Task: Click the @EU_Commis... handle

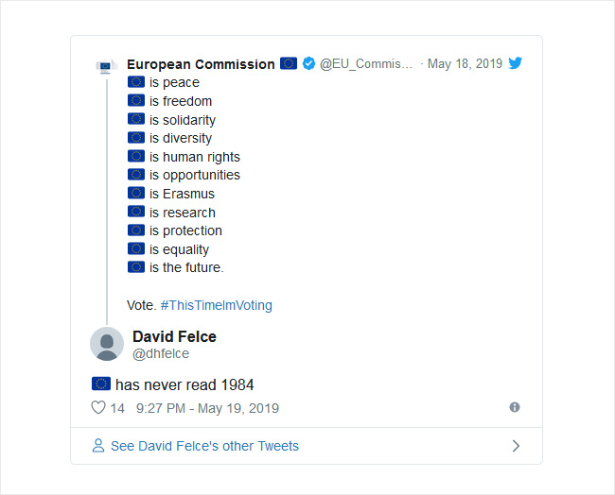Action: (366, 63)
